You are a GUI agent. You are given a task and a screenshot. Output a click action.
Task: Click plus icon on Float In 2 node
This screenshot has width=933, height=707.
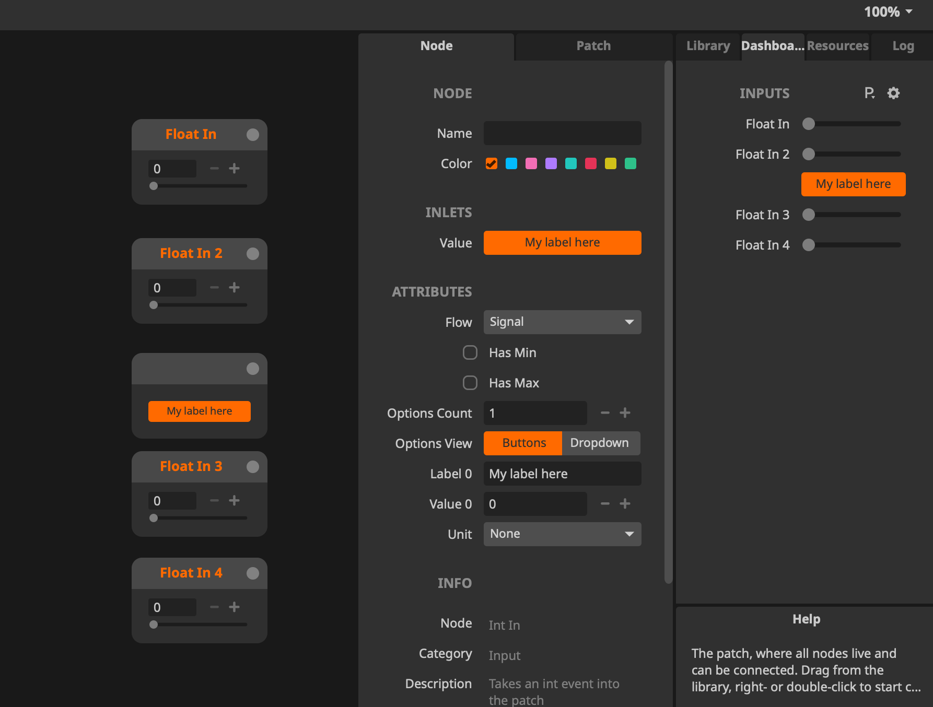coord(234,288)
